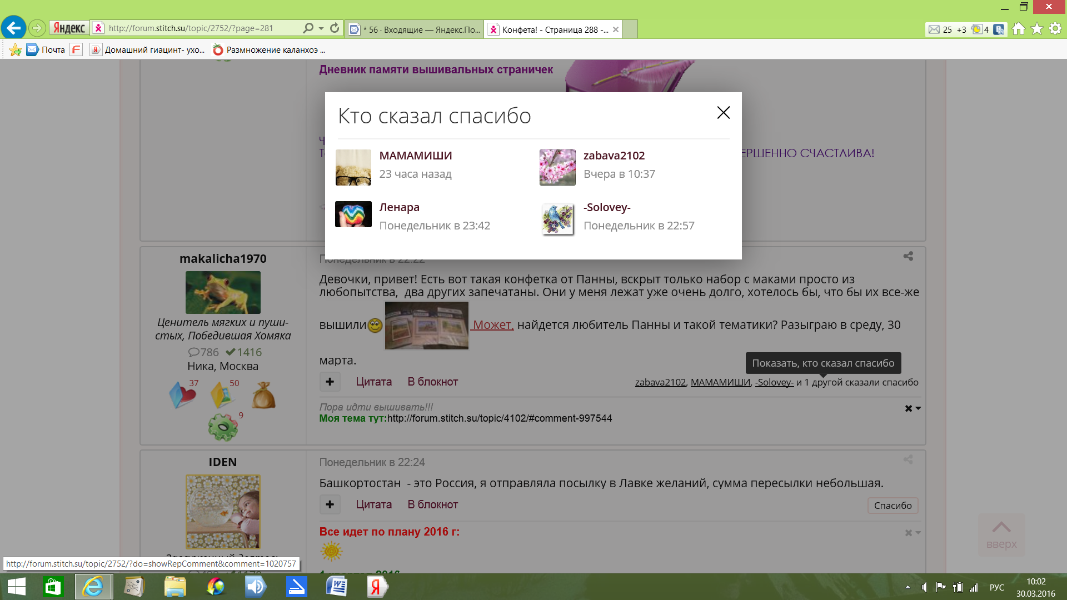Open 'Размножение каланхоэ' bookmark
This screenshot has width=1067, height=600.
(x=270, y=50)
